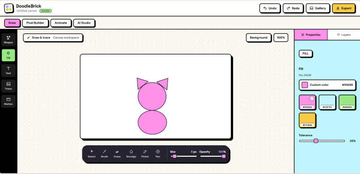The height and width of the screenshot is (174, 360).
Task: Click the 'Untitled canvas' title text
Action: point(27,11)
